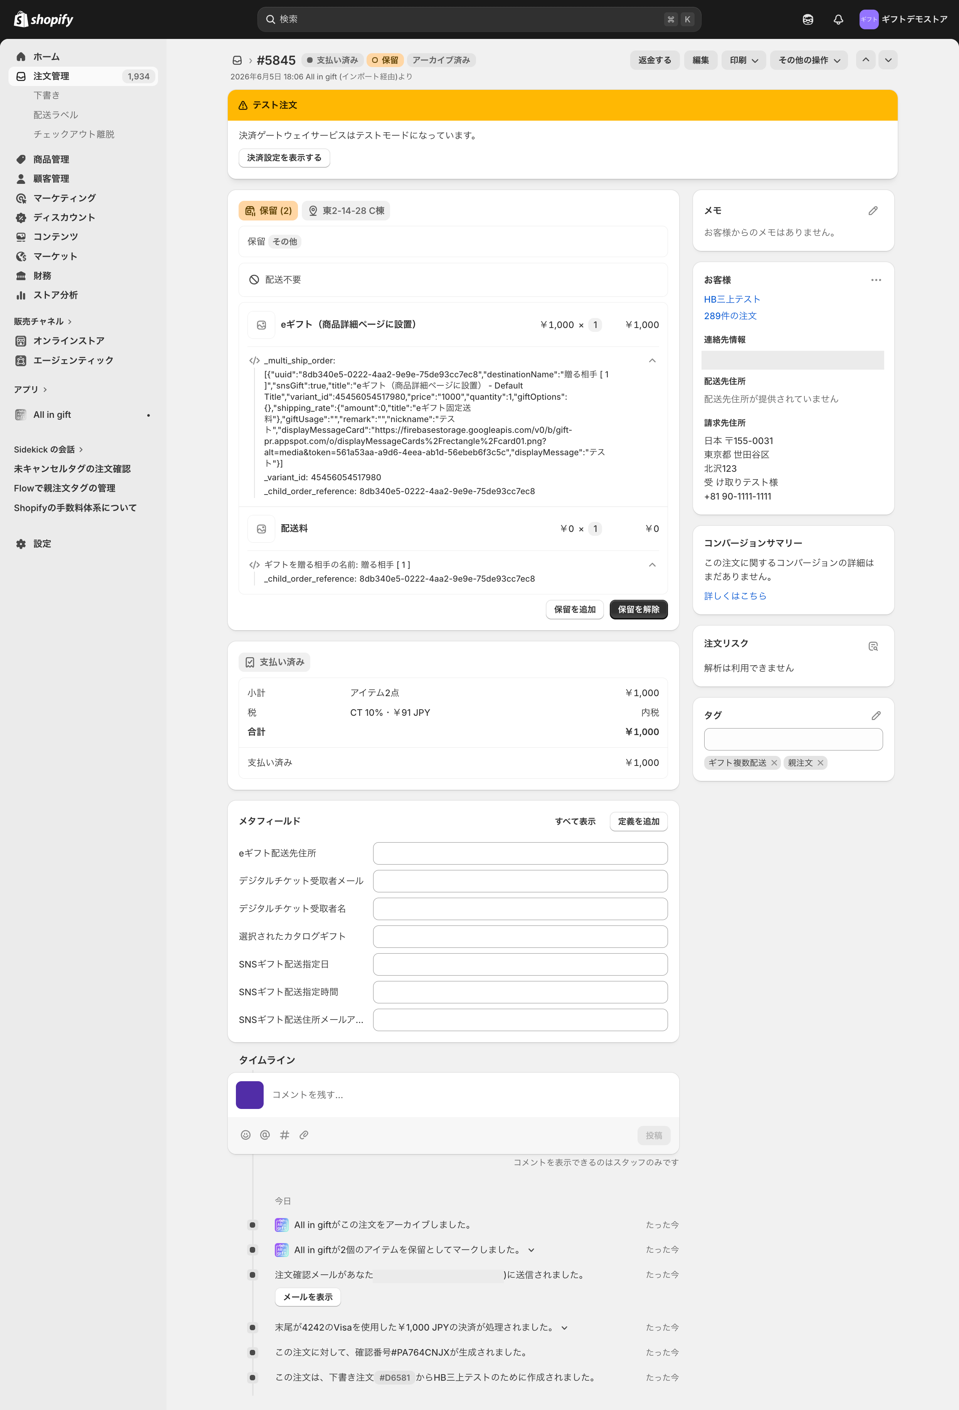The height and width of the screenshot is (1410, 959).
Task: Click the コンテンツ icon
Action: pos(21,237)
